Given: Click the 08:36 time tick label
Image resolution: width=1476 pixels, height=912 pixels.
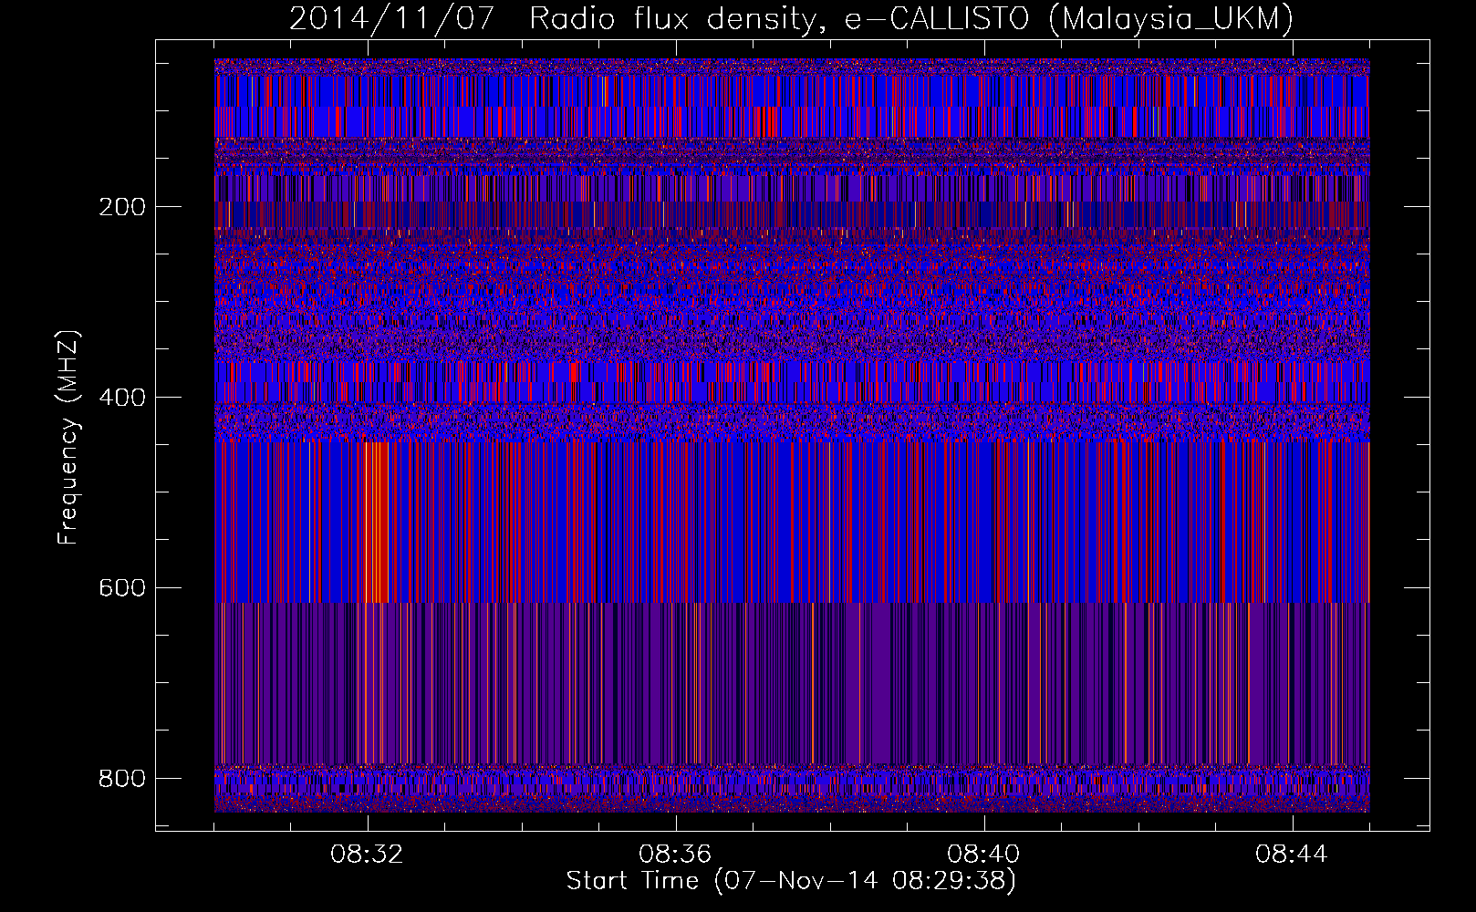Looking at the screenshot, I should click(675, 855).
